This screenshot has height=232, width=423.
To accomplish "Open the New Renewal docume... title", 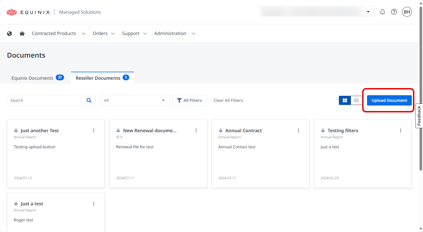I will tap(150, 130).
